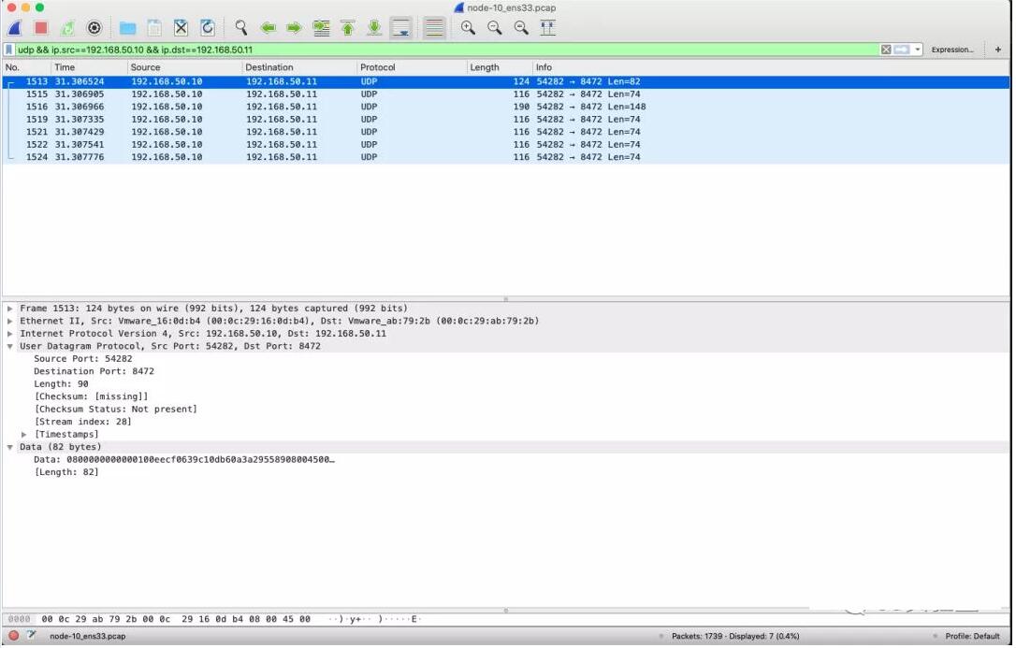1016x648 pixels.
Task: Jump to the first packet
Action: [x=348, y=28]
